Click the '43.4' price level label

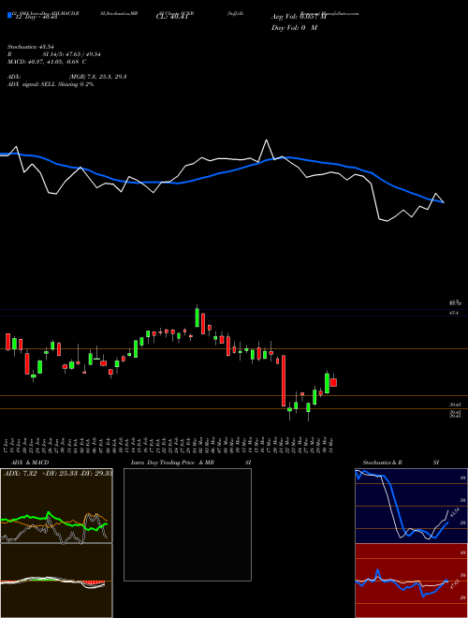click(x=454, y=313)
